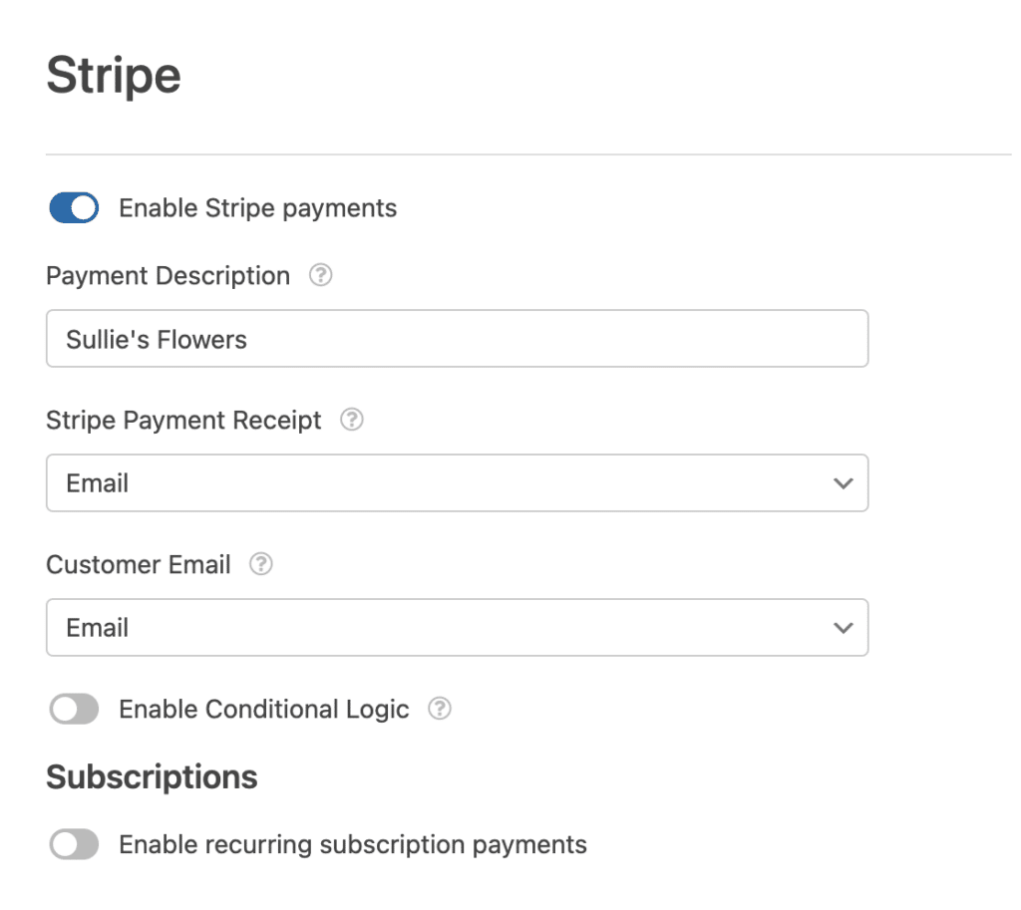Open the Stripe Payment Receipt dropdown

coord(457,483)
